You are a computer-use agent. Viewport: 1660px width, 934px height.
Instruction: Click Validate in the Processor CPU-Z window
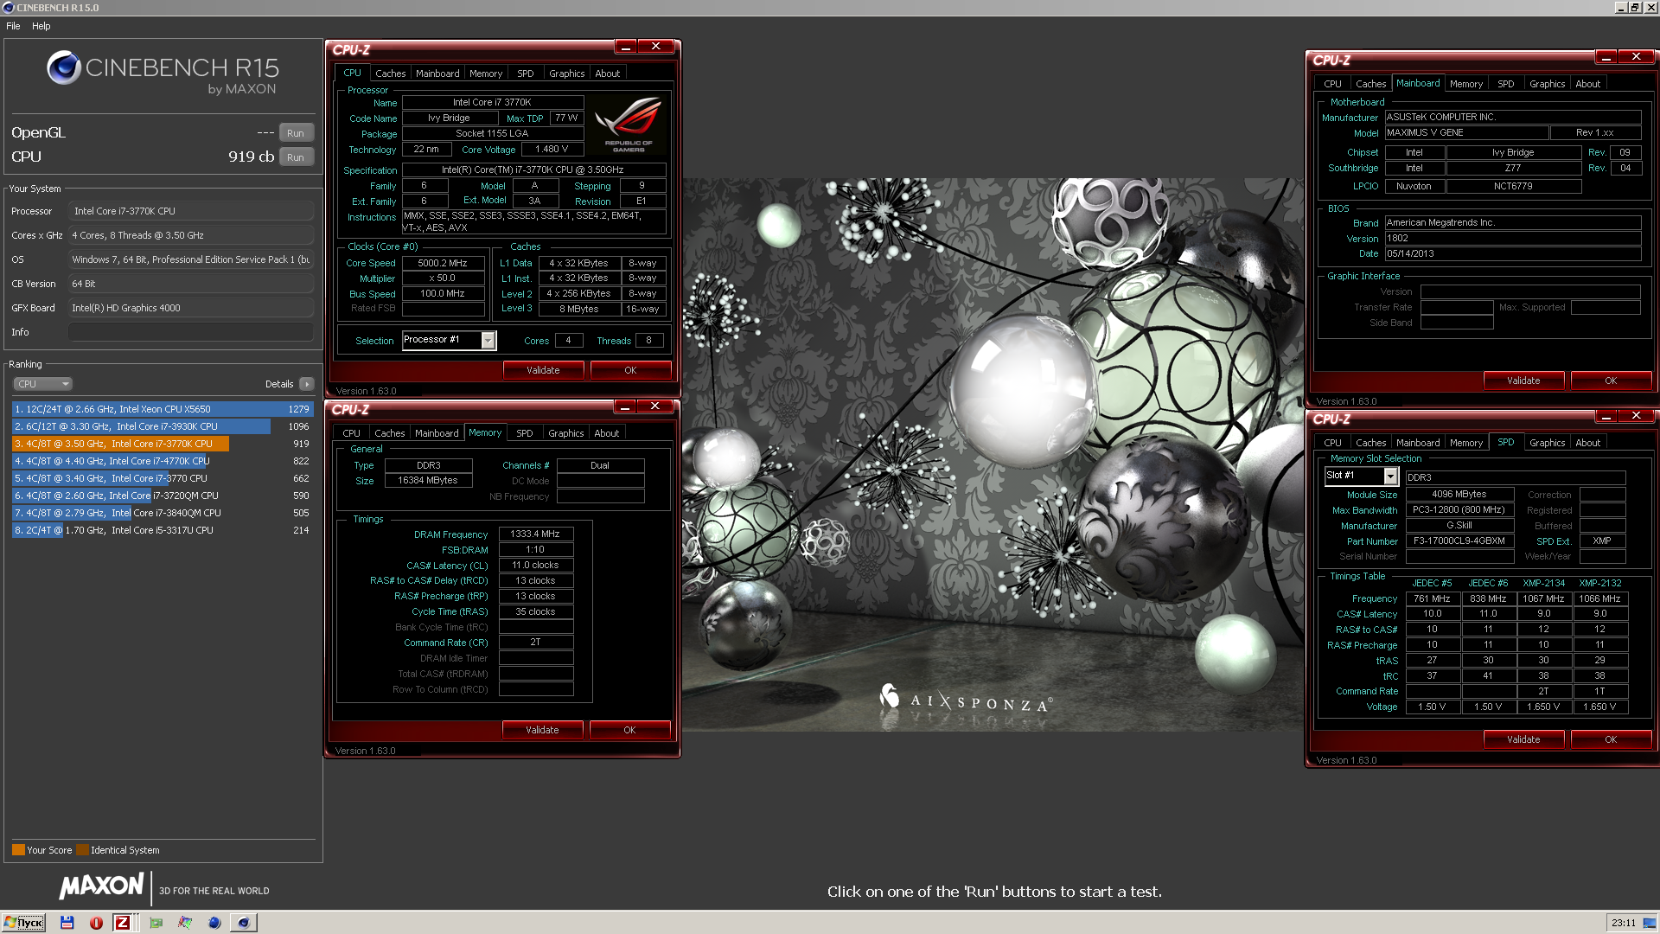click(543, 370)
